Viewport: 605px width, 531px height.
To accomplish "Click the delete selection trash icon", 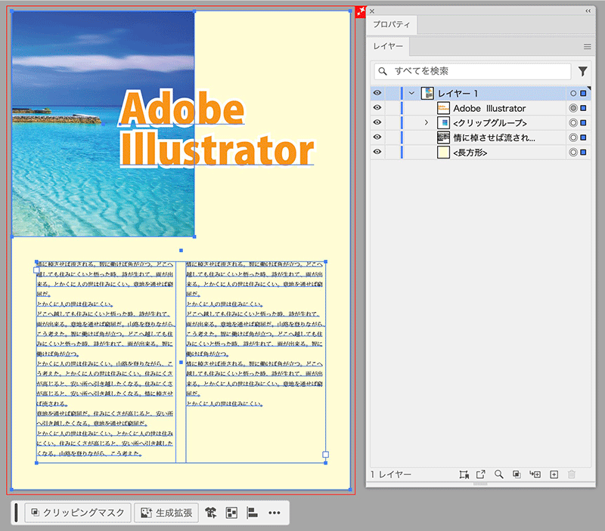I will pos(572,474).
